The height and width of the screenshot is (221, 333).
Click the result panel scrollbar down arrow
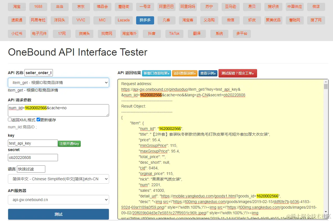[x=326, y=212]
